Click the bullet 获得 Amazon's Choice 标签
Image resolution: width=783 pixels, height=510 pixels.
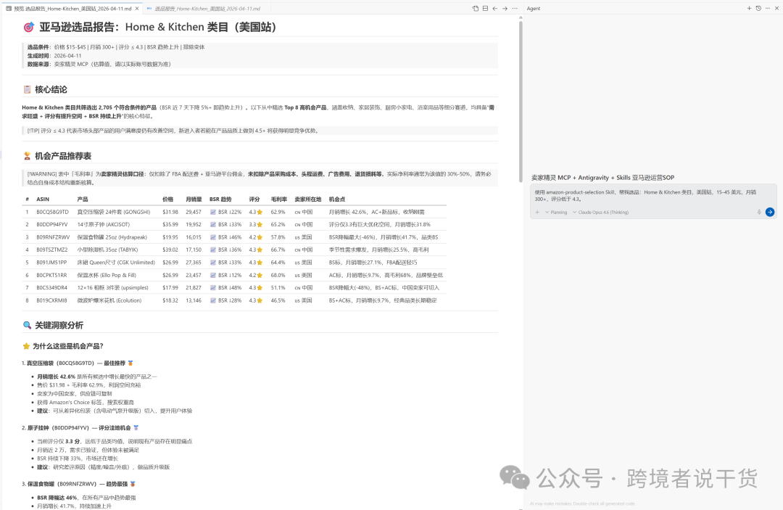pos(86,402)
